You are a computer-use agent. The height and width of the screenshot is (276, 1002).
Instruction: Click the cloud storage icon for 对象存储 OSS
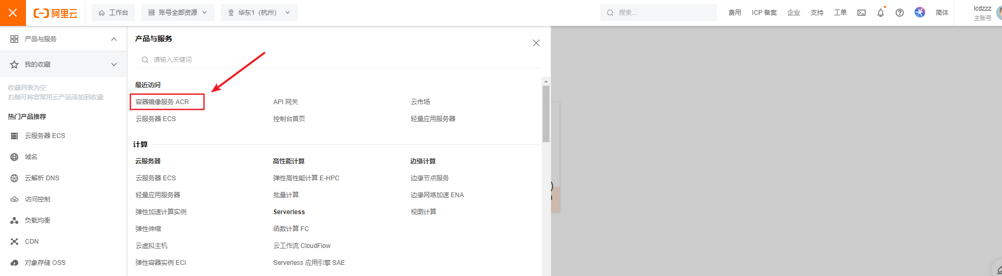pyautogui.click(x=14, y=263)
